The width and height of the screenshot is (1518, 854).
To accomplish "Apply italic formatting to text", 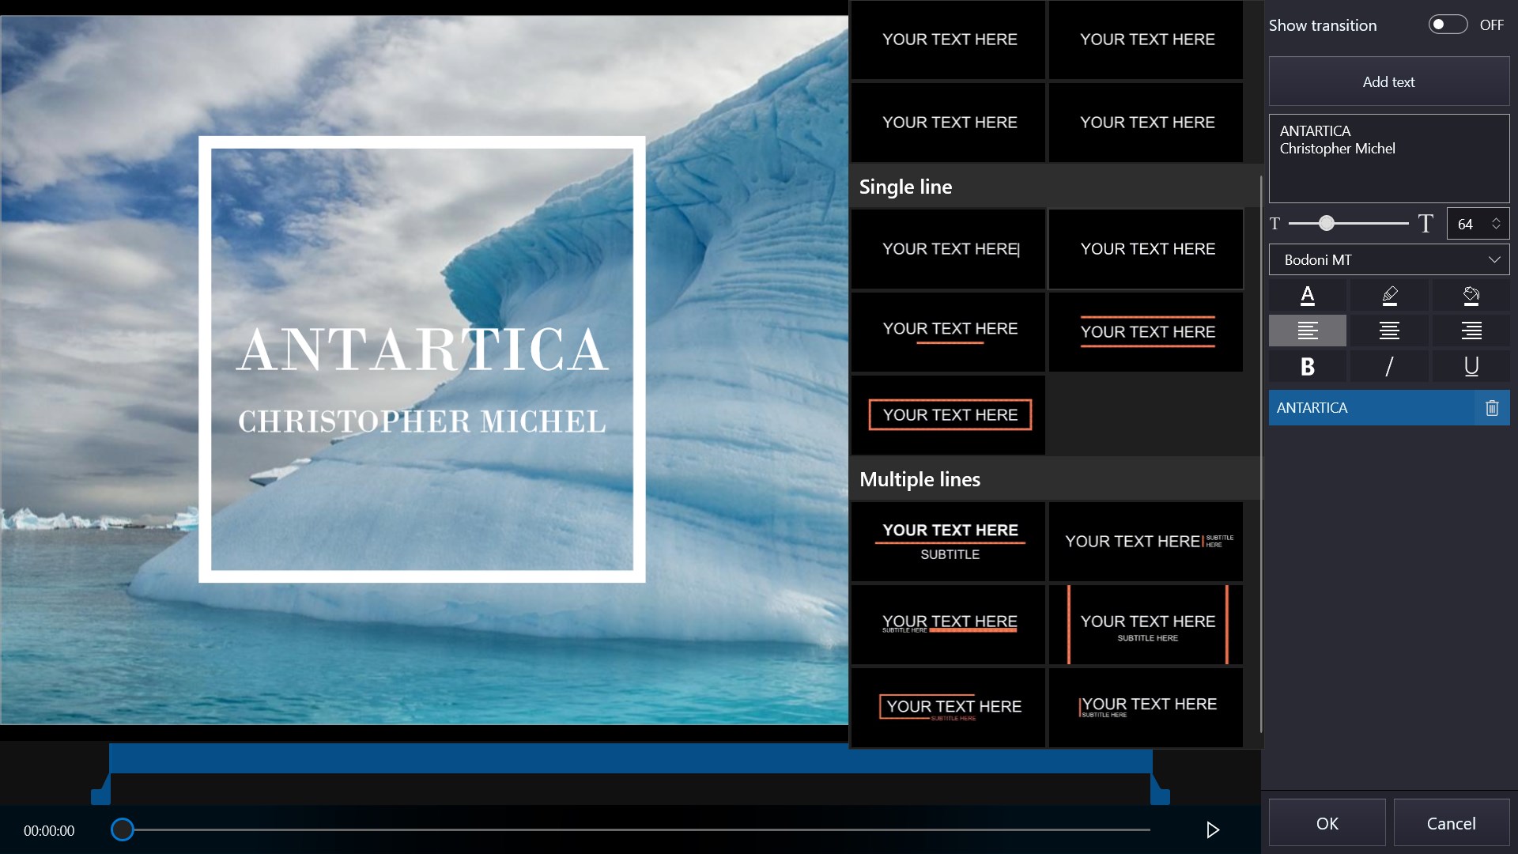I will [x=1389, y=366].
